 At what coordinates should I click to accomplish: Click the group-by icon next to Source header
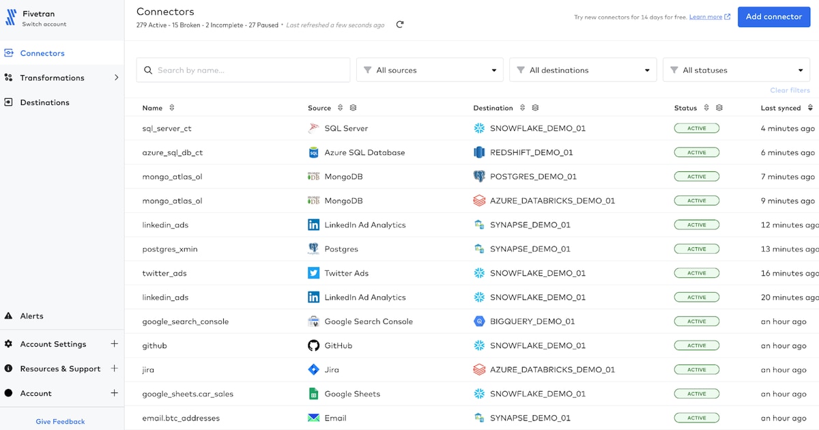click(x=353, y=108)
